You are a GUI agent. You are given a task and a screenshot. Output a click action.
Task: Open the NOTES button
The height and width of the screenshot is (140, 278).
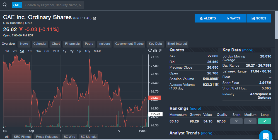click(x=259, y=18)
